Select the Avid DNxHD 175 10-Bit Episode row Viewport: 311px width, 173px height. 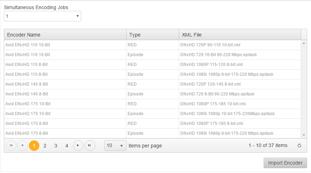point(152,114)
